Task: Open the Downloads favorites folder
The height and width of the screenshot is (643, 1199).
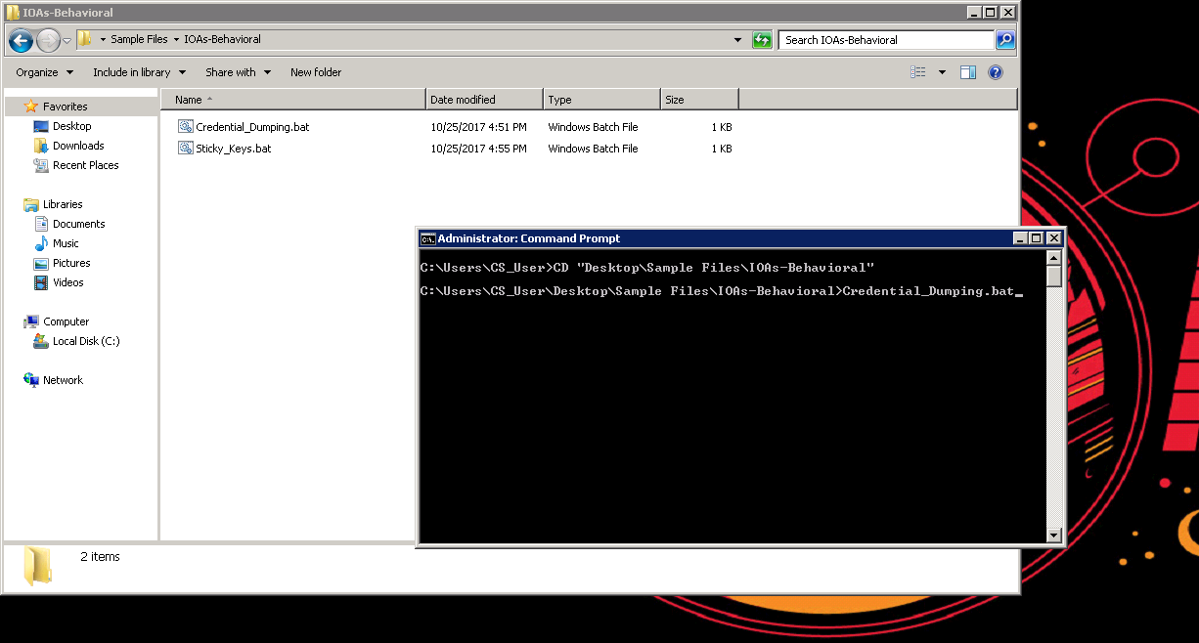Action: point(78,146)
